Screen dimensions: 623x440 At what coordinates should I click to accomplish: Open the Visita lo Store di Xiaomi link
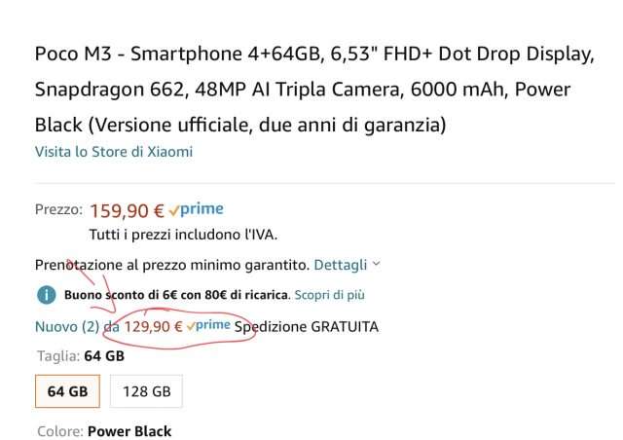pos(114,152)
